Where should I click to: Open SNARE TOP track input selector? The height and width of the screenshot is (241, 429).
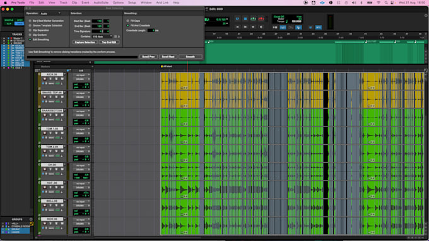81,93
